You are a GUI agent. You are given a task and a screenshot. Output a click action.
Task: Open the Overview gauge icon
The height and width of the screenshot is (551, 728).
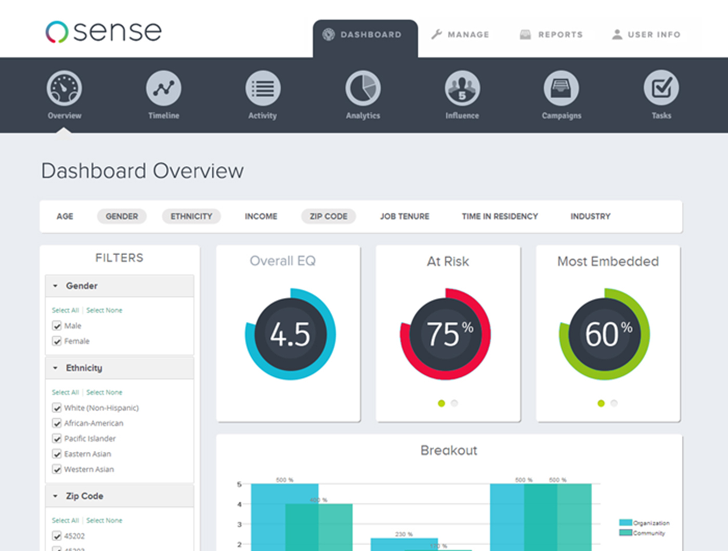coord(64,88)
